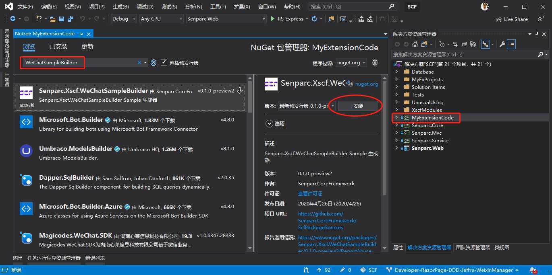Click the pending changes pencil in status bar
Image resolution: width=552 pixels, height=275 pixels.
(x=346, y=270)
